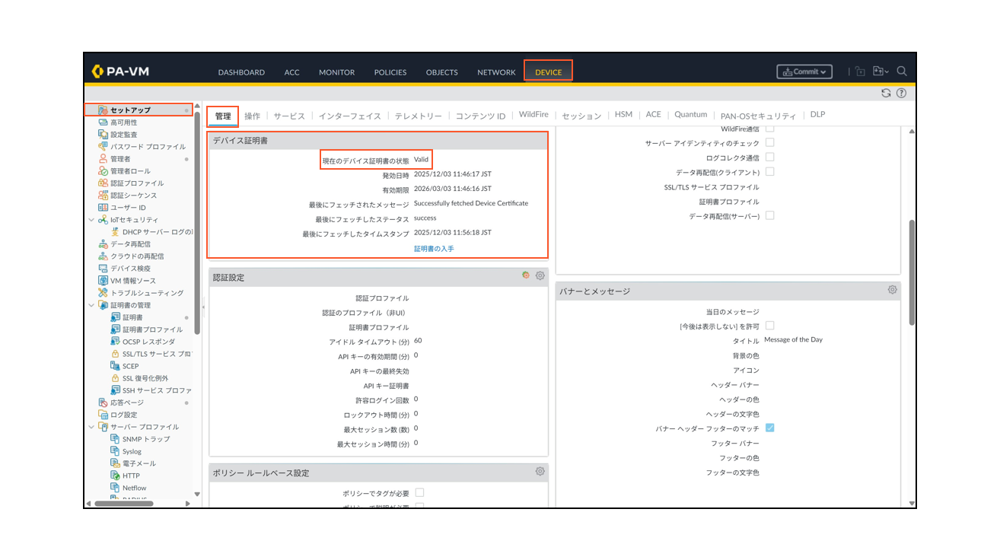Image resolution: width=1000 pixels, height=560 pixels.
Task: Click the 認証プロファイル icon
Action: [x=104, y=183]
